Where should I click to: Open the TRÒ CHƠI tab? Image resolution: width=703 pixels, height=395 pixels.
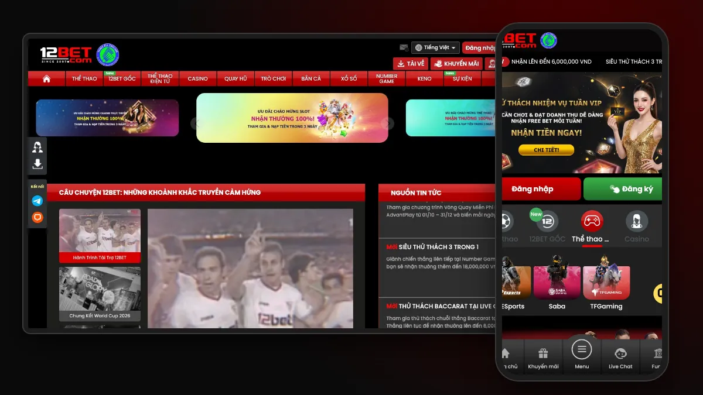(x=274, y=78)
